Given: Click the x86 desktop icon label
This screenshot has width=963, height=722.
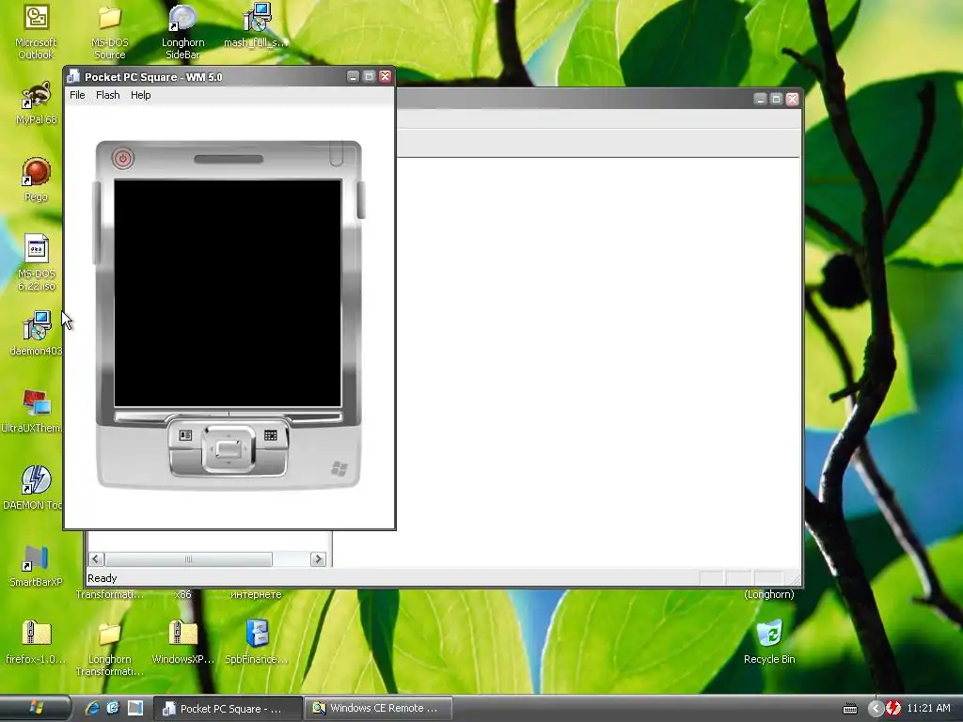Looking at the screenshot, I should pyautogui.click(x=182, y=594).
